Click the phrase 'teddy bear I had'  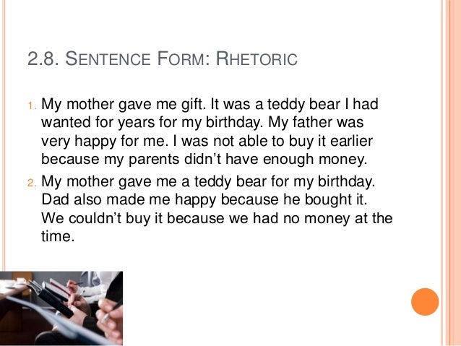[x=322, y=105]
